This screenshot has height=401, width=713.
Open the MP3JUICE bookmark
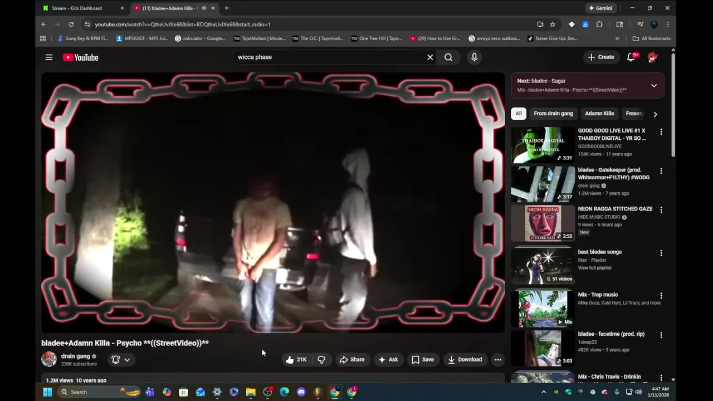[142, 38]
